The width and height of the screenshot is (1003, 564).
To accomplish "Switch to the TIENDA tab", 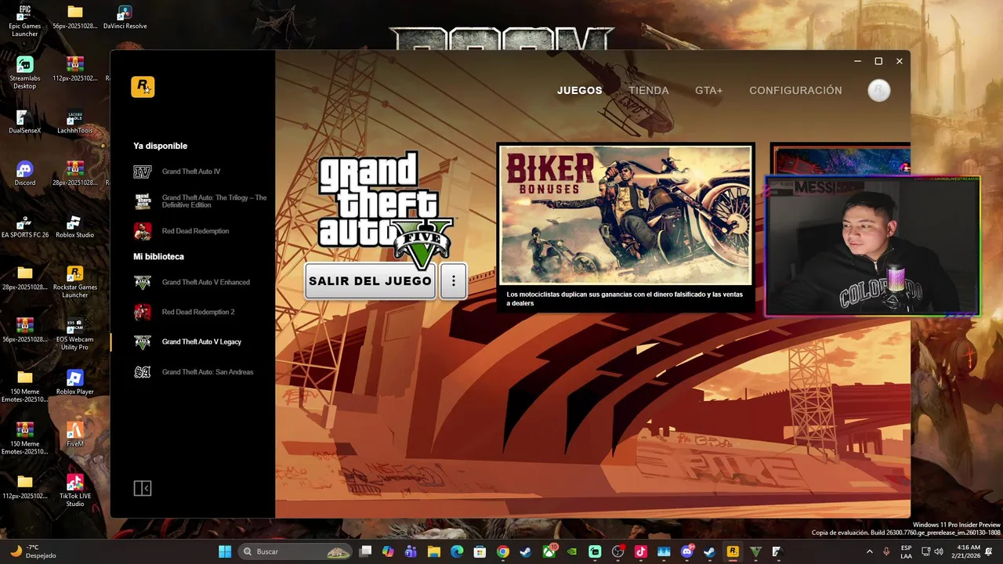I will 649,90.
